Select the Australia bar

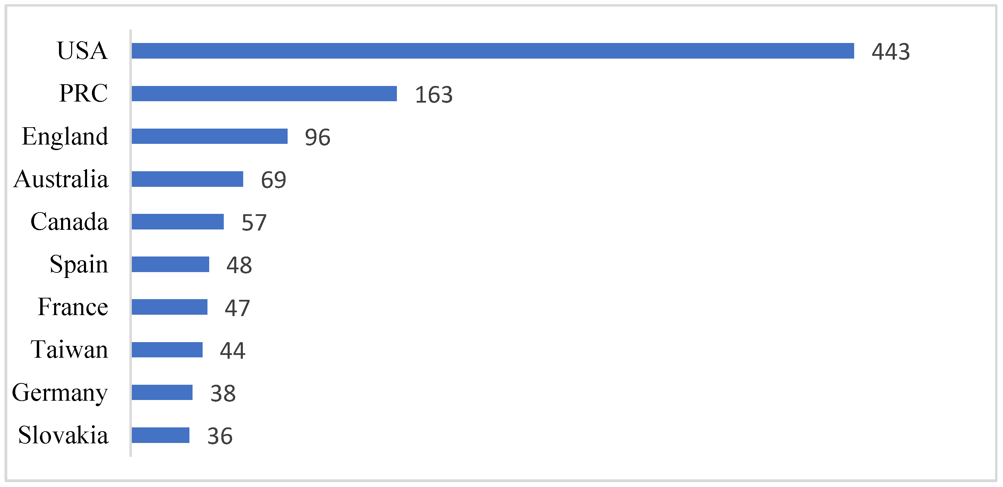[x=187, y=179]
